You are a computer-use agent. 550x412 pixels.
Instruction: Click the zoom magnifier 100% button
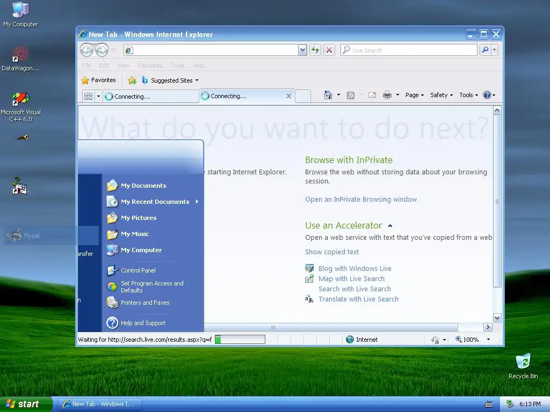pyautogui.click(x=467, y=339)
